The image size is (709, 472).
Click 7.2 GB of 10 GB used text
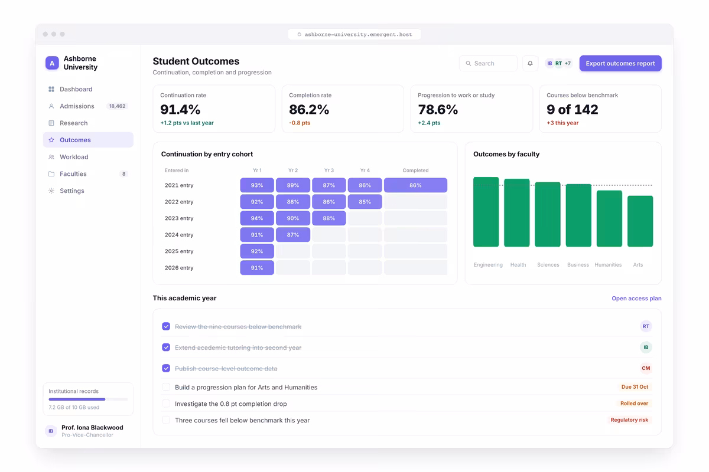[x=74, y=408]
